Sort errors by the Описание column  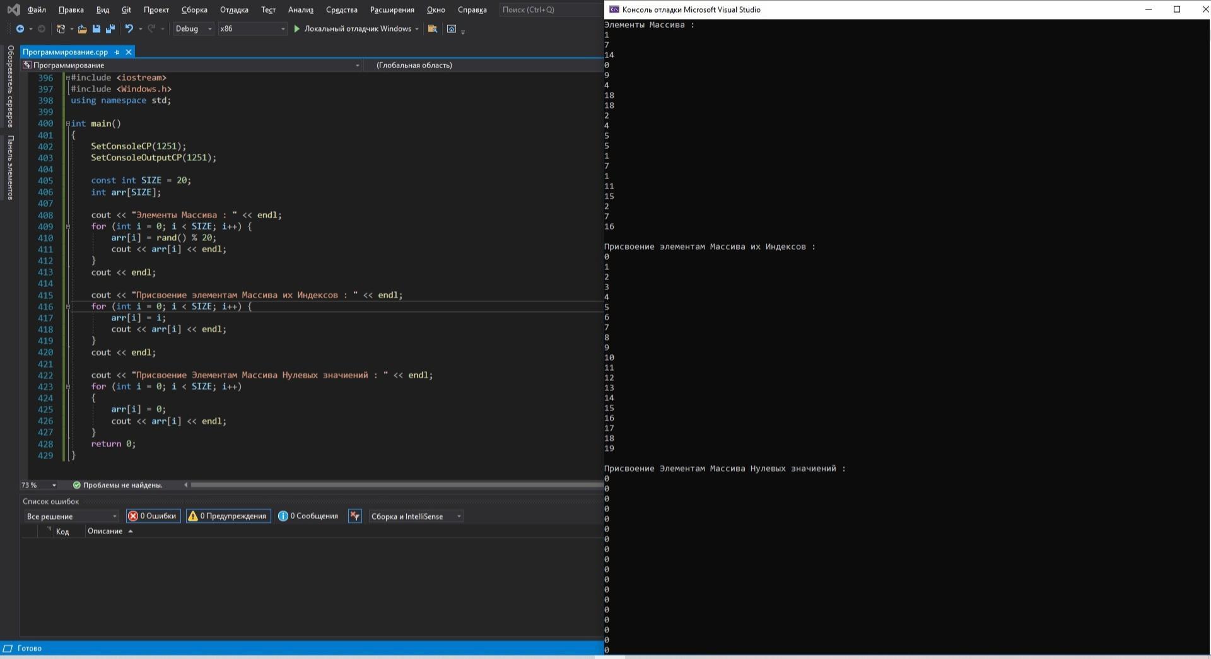[105, 531]
